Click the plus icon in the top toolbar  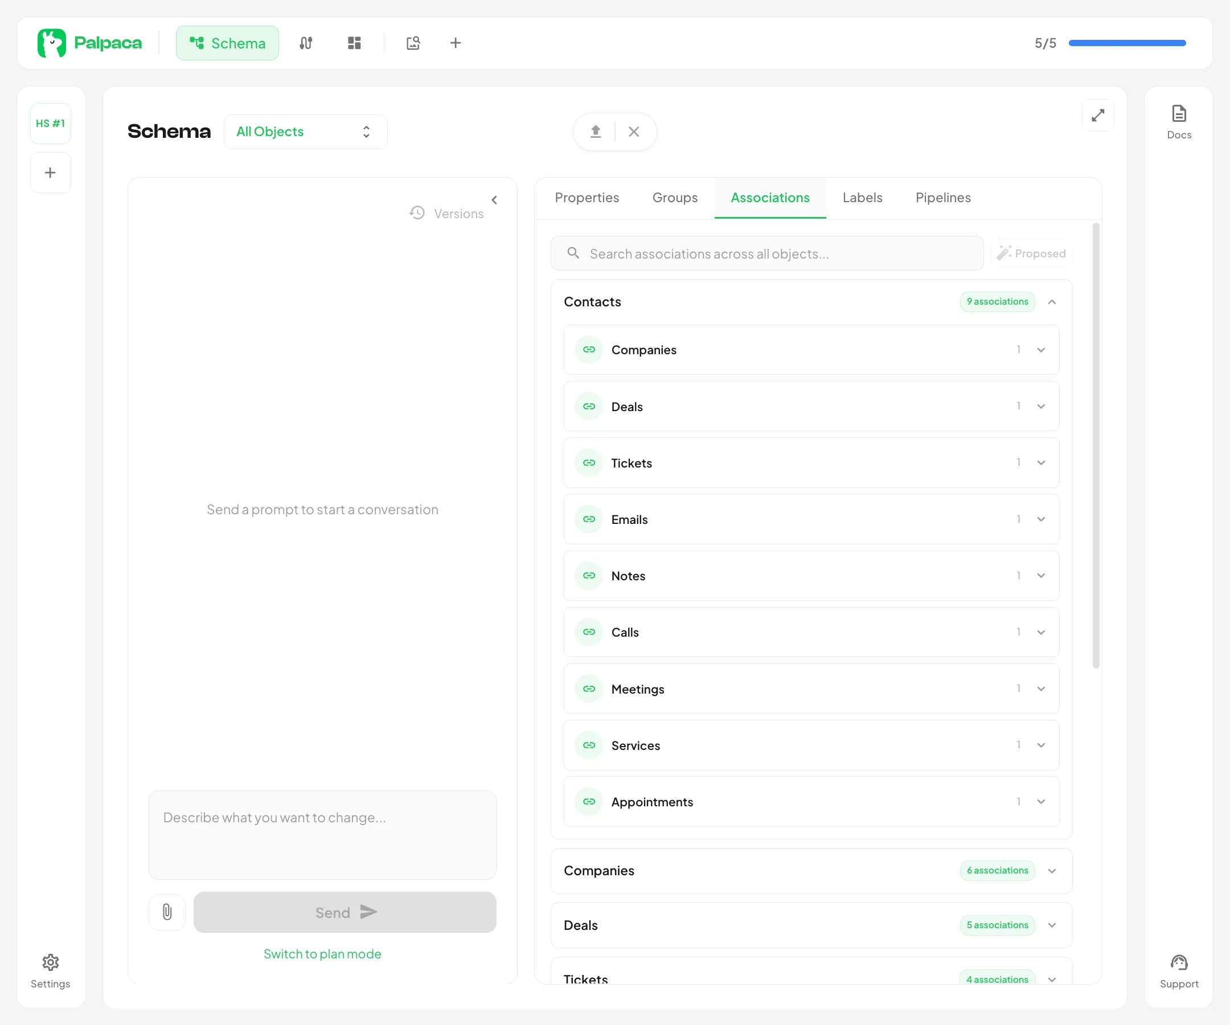(456, 43)
